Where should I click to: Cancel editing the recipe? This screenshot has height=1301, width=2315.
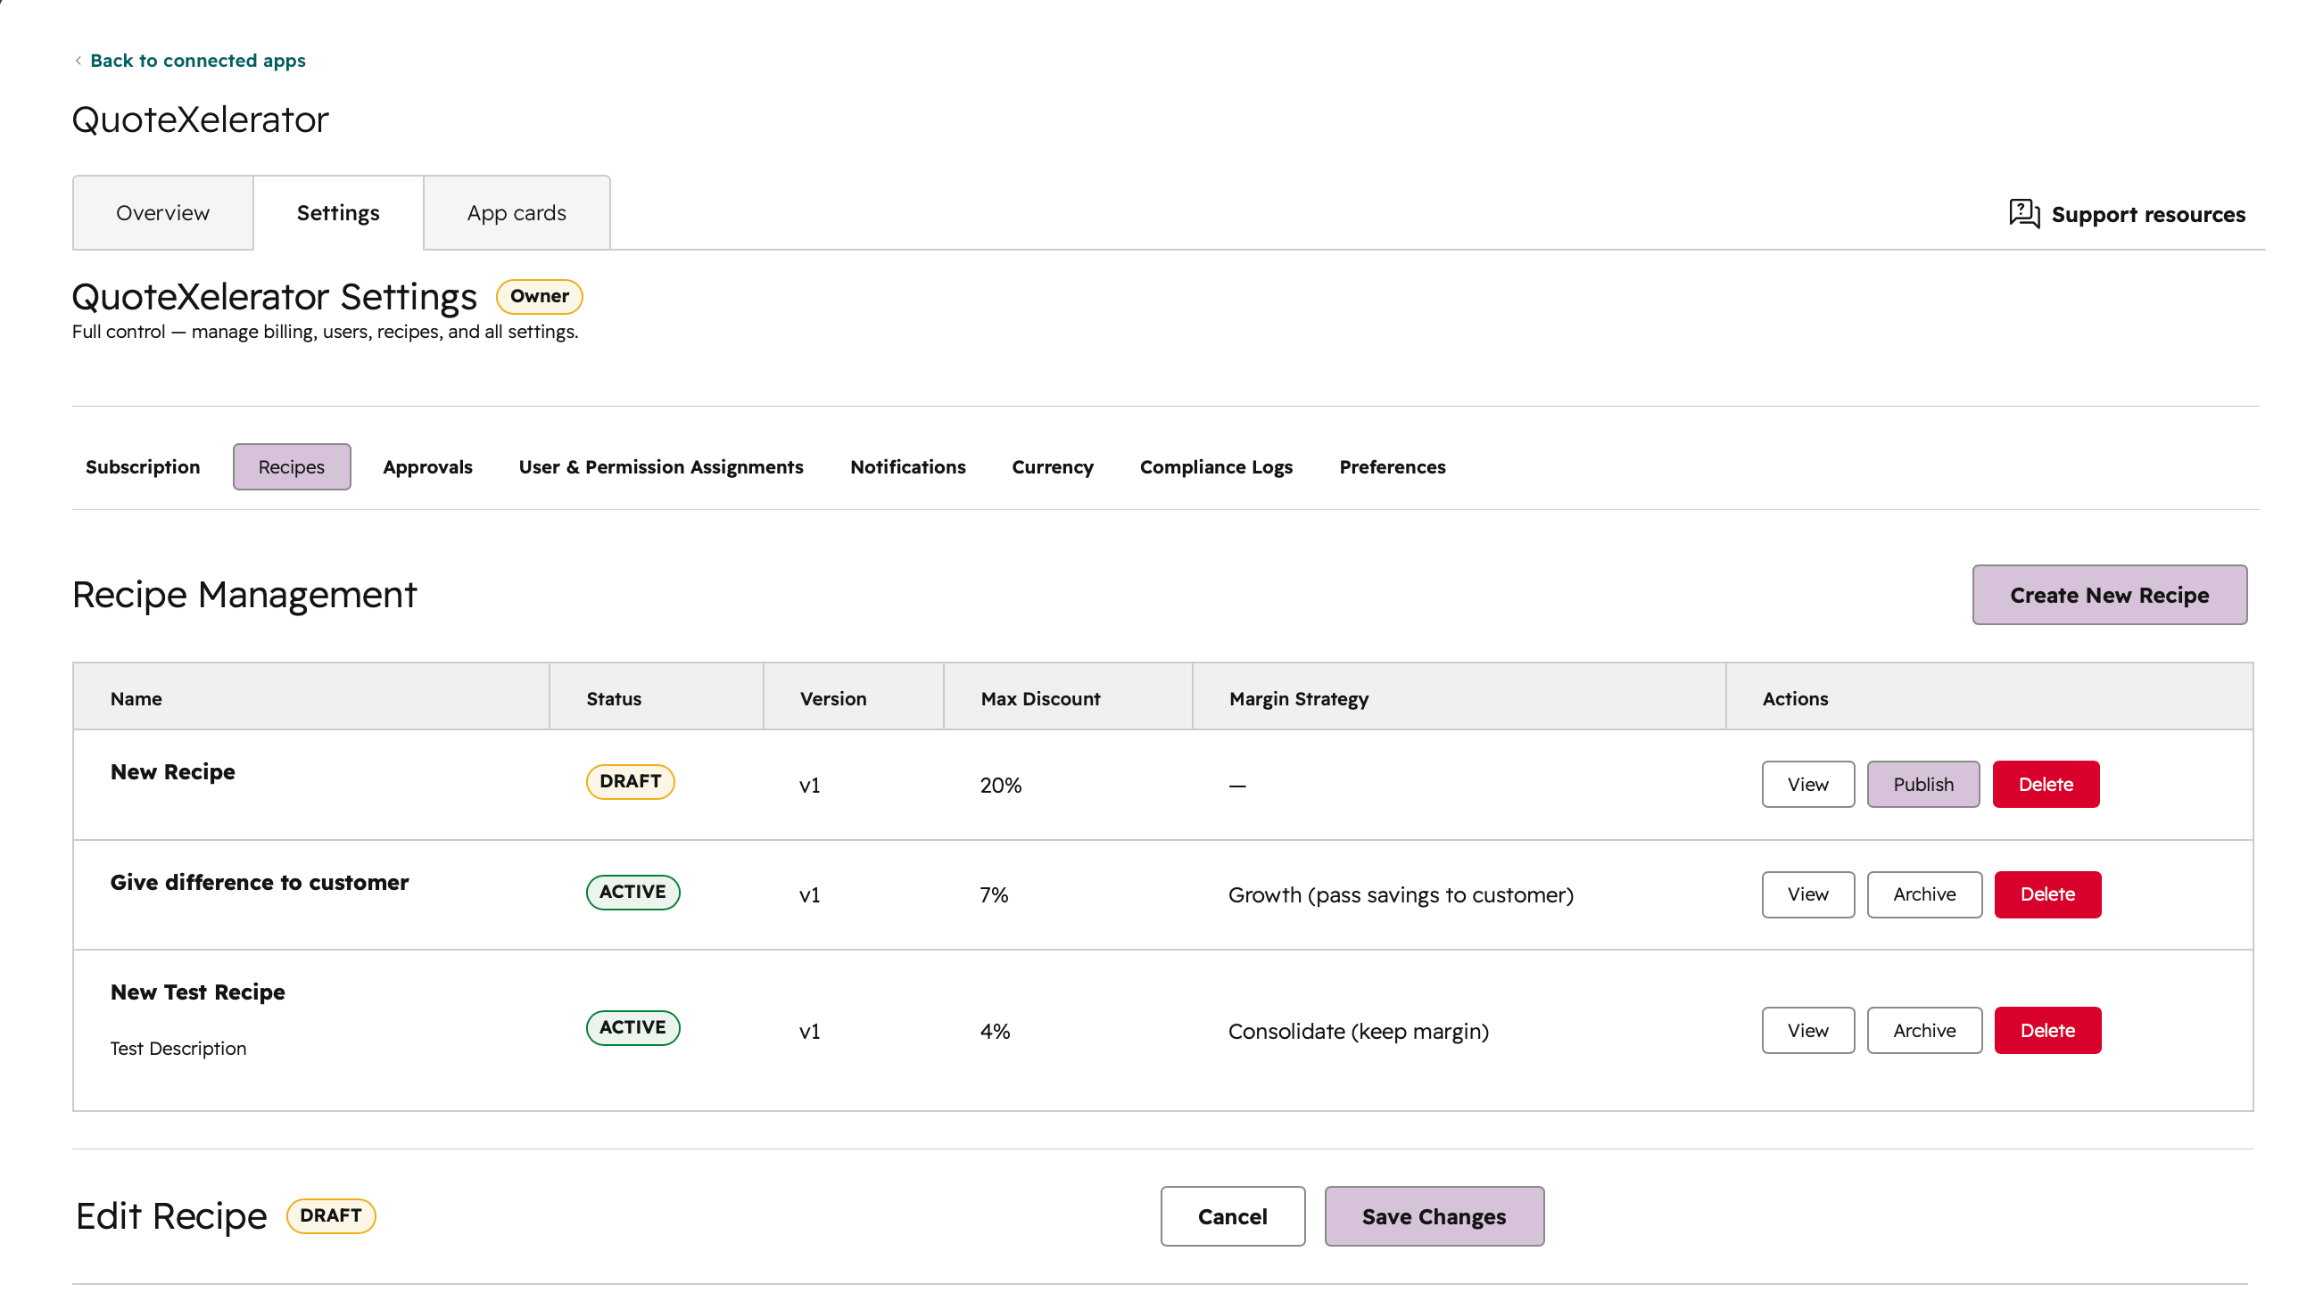pyautogui.click(x=1232, y=1216)
